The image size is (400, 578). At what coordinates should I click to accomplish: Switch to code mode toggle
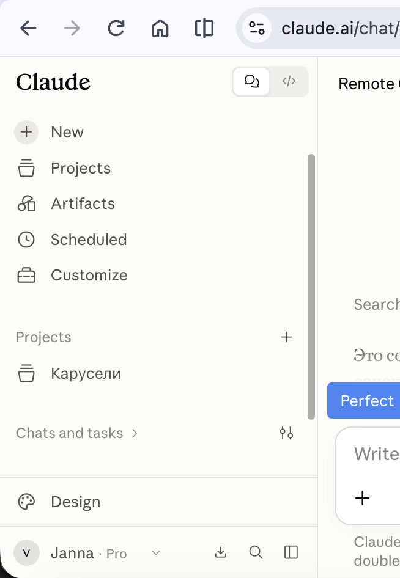(x=289, y=81)
